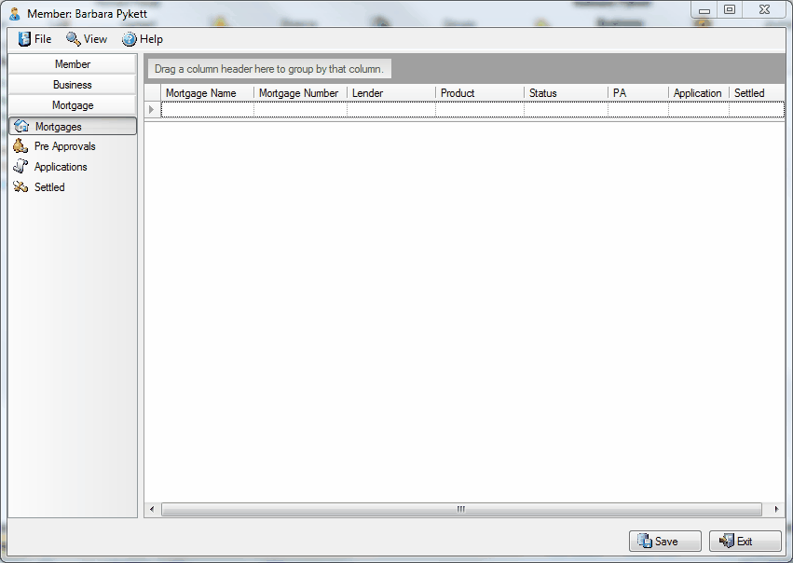Screen dimensions: 793x563
Task: Sort by Lender column
Action: pyautogui.click(x=391, y=93)
